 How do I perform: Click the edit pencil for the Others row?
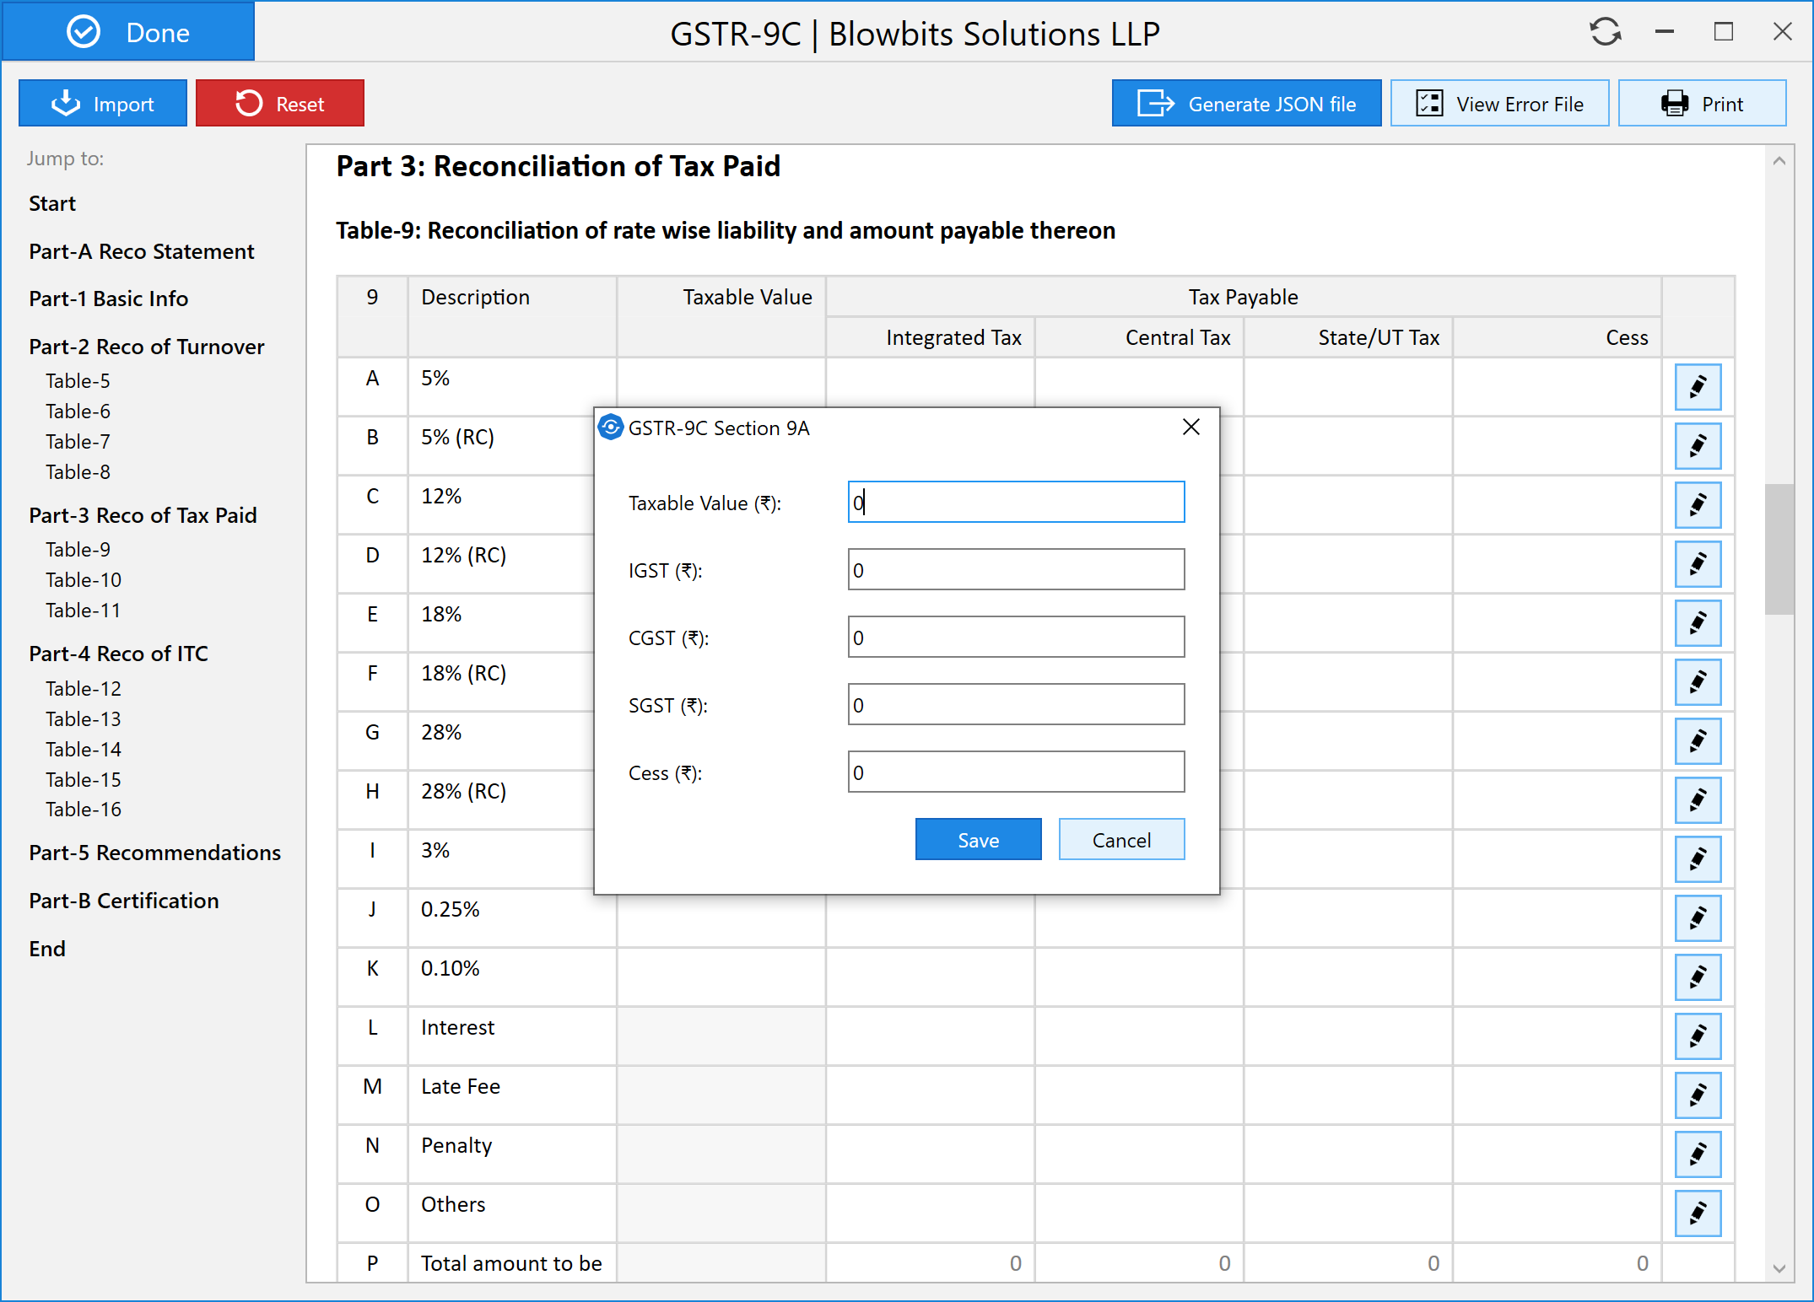pyautogui.click(x=1697, y=1213)
